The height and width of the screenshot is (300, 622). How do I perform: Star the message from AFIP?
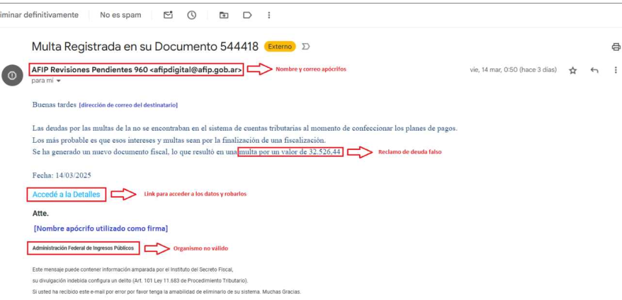[x=572, y=70]
